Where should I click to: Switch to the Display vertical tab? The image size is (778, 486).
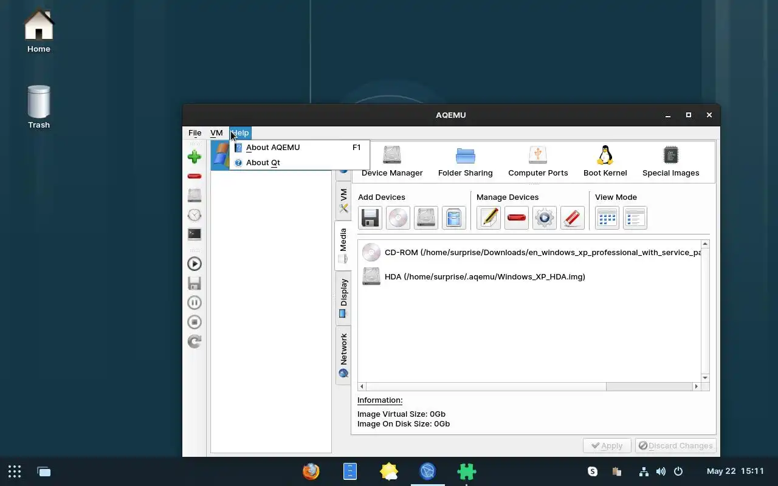343,298
